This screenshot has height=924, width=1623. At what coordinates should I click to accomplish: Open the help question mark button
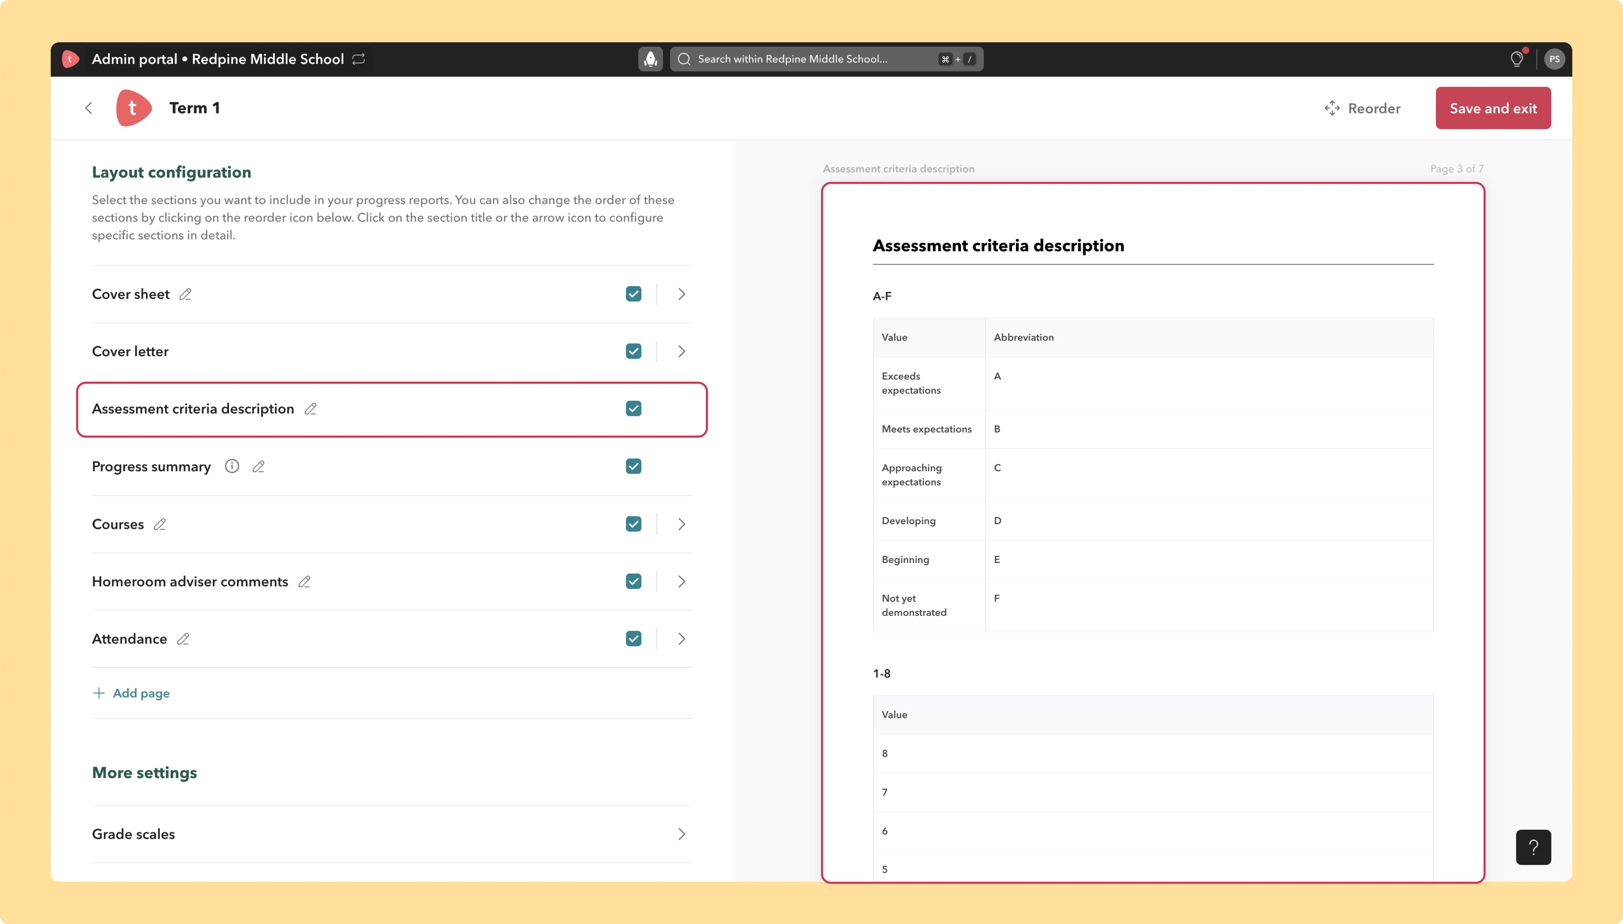point(1533,847)
